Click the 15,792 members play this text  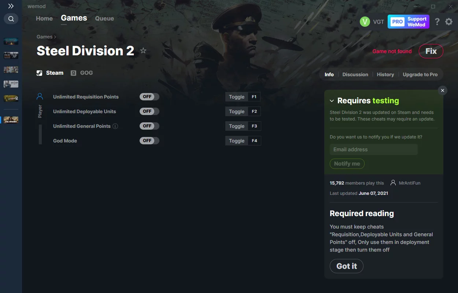point(357,183)
